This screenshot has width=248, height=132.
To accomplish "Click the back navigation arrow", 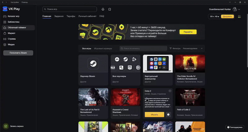I will 2,2.
